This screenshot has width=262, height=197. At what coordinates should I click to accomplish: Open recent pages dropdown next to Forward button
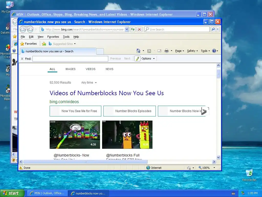pyautogui.click(x=36, y=29)
